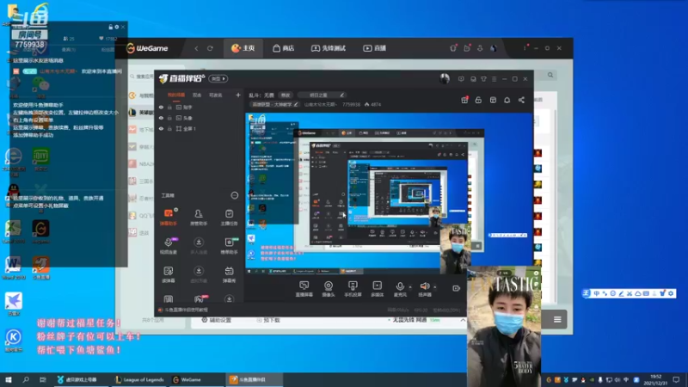
Task: Lock the 全屏 1 source
Action: click(x=169, y=128)
